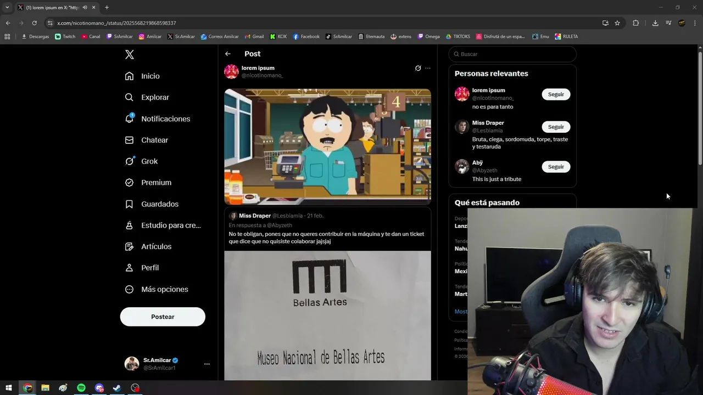Click the Grok explain icon on post
The image size is (703, 395).
418,69
